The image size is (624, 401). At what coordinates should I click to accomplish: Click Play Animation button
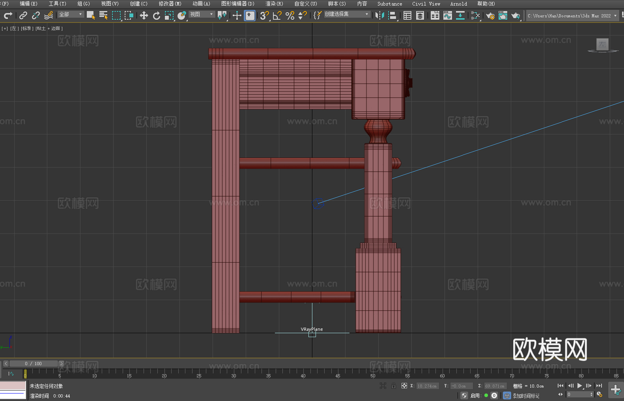pos(580,386)
